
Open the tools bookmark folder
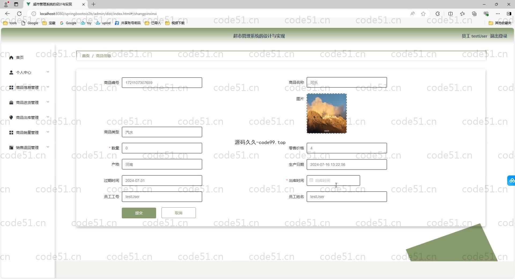pos(10,23)
